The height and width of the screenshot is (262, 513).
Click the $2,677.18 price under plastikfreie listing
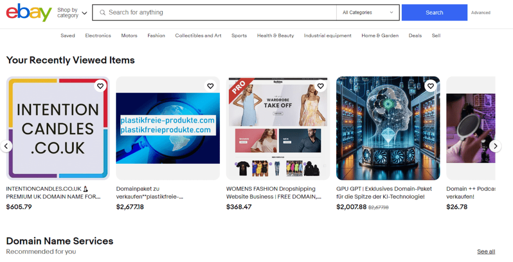pos(130,207)
